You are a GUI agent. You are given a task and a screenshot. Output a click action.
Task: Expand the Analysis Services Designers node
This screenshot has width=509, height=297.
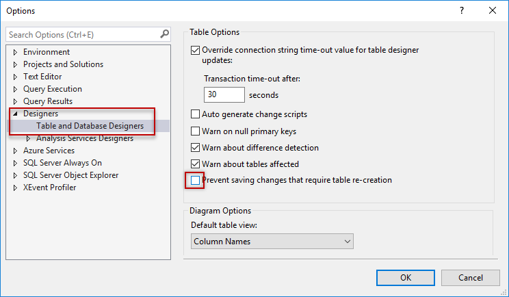click(29, 138)
